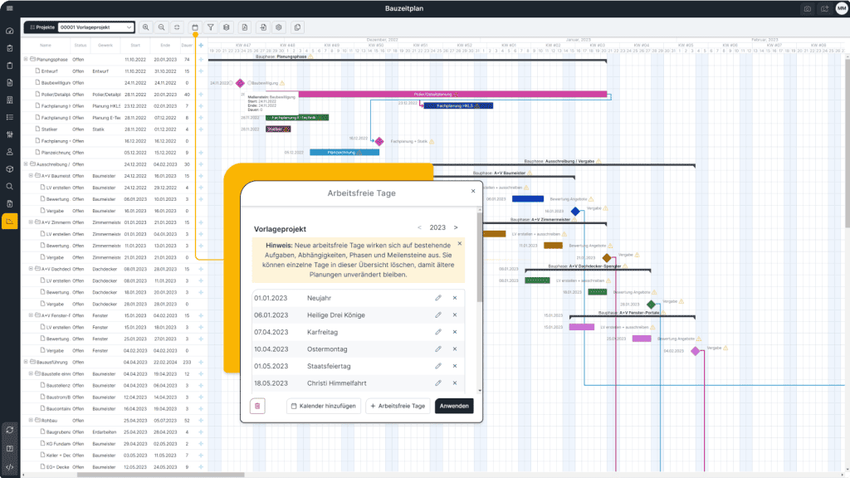Screen dimensions: 850x478
Task: Click the zoom in magnifier icon
Action: (x=146, y=27)
